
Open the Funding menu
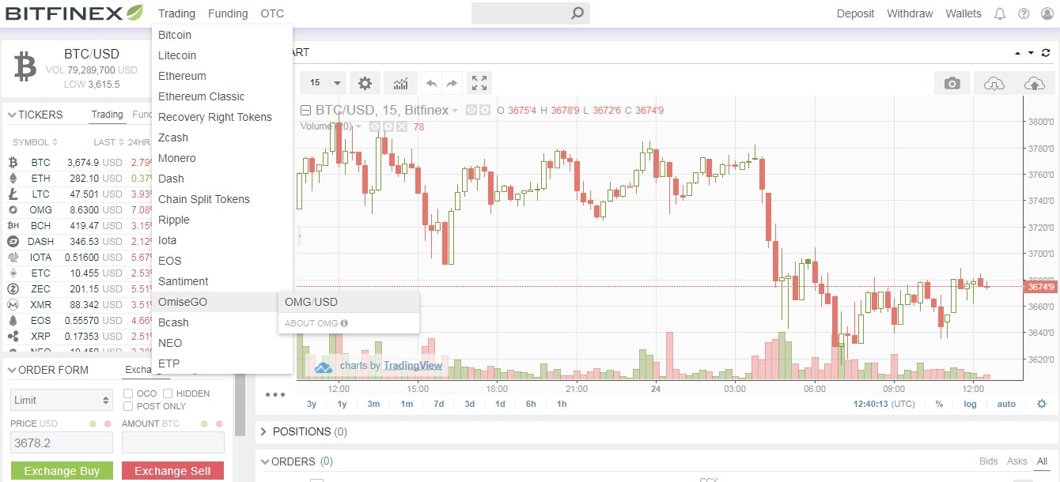point(228,13)
